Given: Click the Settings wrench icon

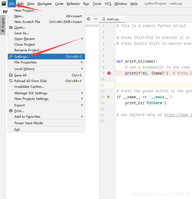Looking at the screenshot, I should (11, 57).
